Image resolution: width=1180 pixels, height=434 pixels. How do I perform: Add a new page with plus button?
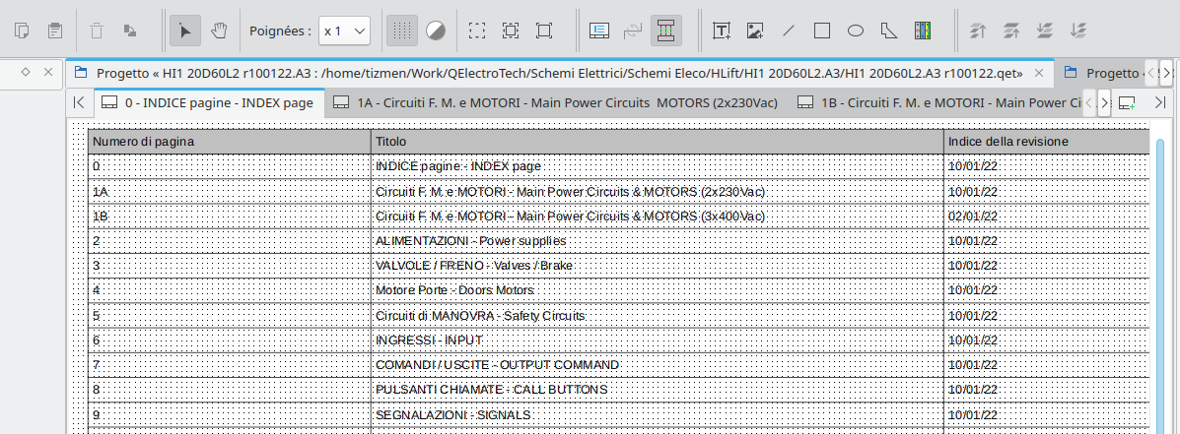point(1128,102)
